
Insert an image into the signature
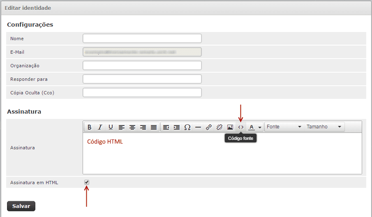[230, 127]
